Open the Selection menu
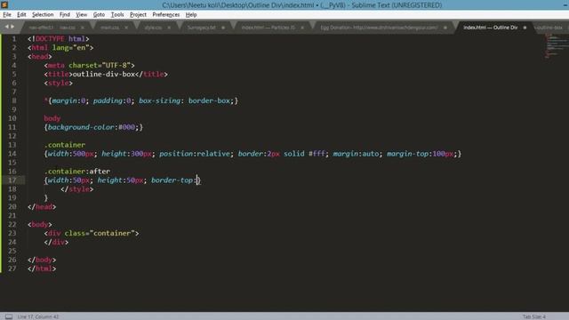The height and width of the screenshot is (320, 569). [43, 14]
